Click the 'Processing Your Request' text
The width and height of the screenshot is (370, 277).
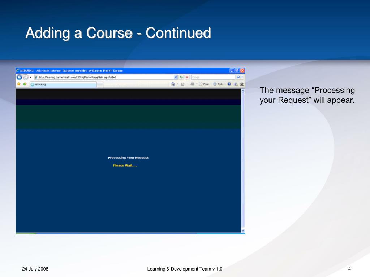pos(128,158)
